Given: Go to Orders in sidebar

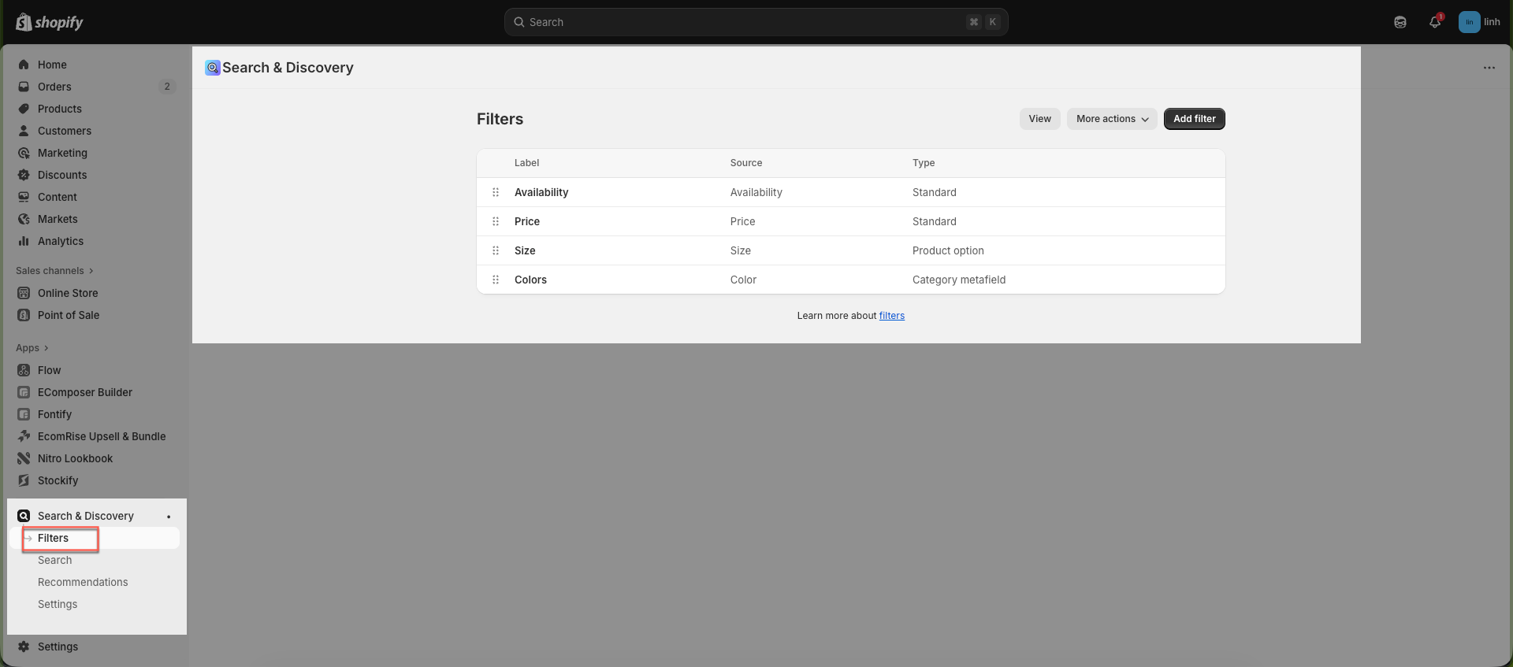Looking at the screenshot, I should (54, 87).
